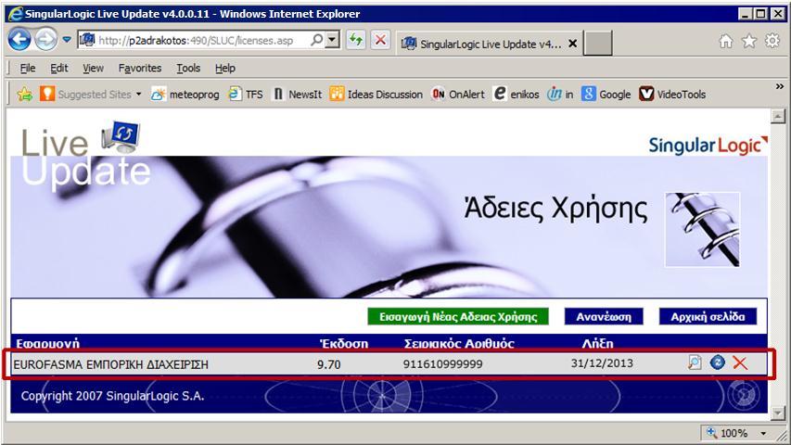This screenshot has height=445, width=791.
Task: Expand Suggested Sites dropdown
Action: click(x=139, y=95)
